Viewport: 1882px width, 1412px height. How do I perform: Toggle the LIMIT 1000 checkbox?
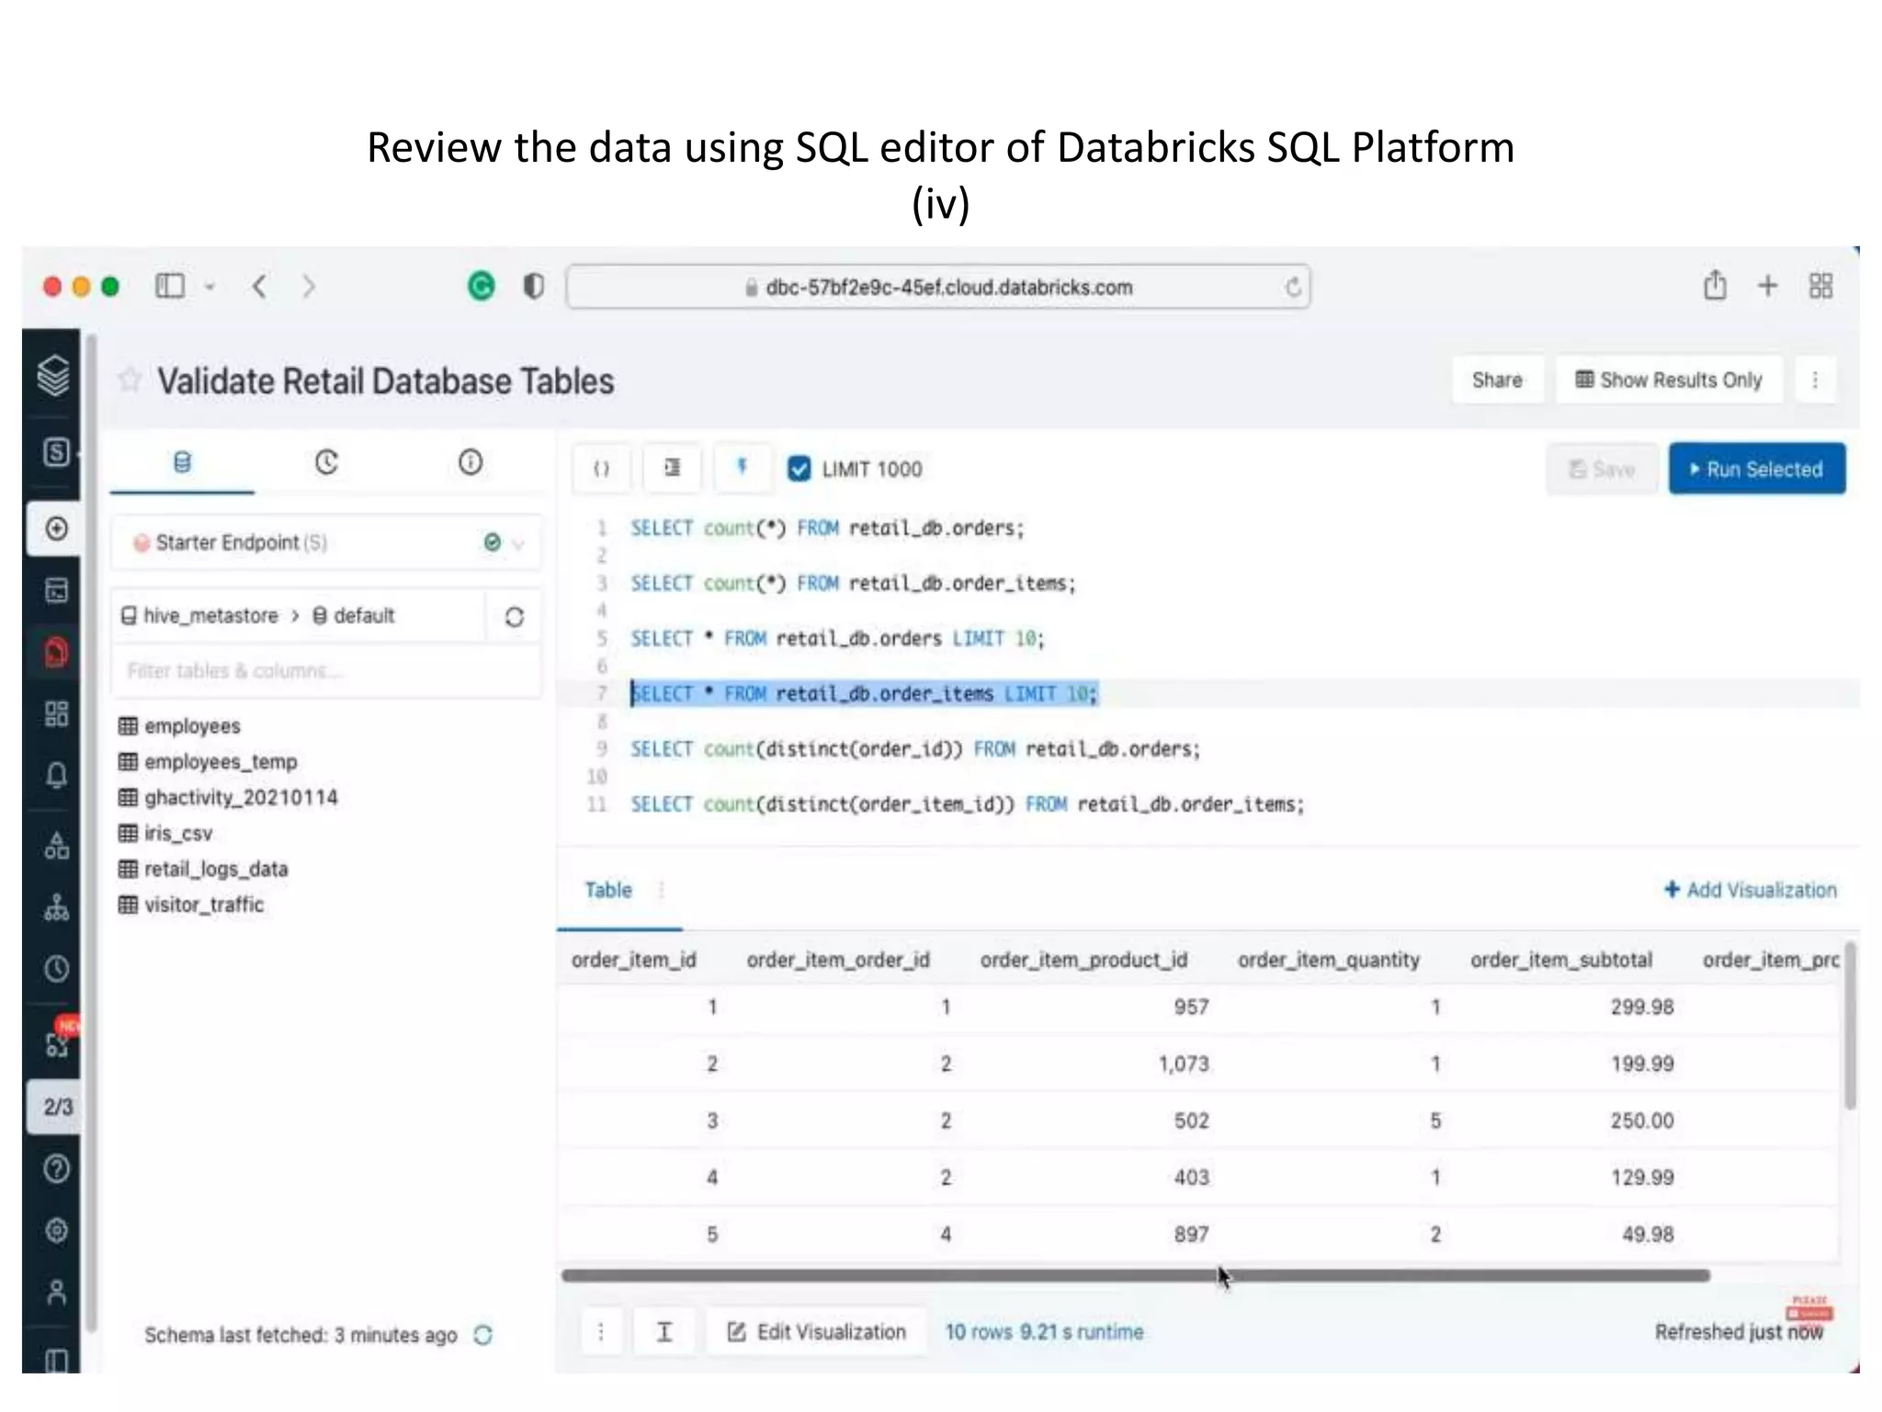[799, 469]
